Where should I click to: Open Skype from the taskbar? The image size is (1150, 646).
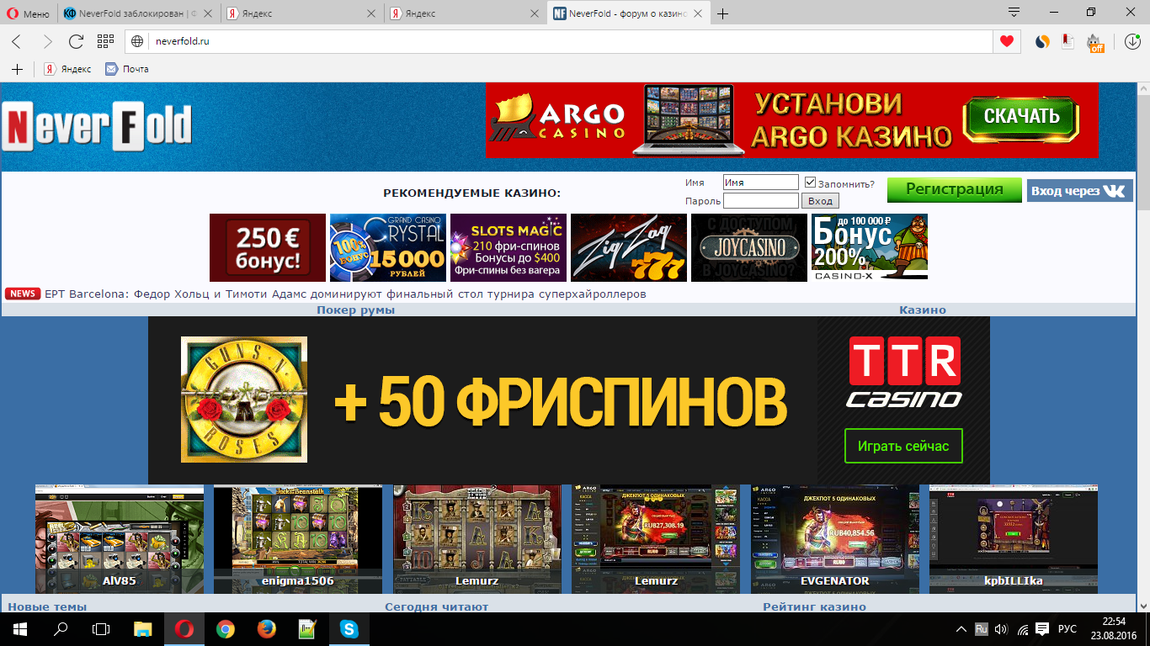(x=349, y=628)
